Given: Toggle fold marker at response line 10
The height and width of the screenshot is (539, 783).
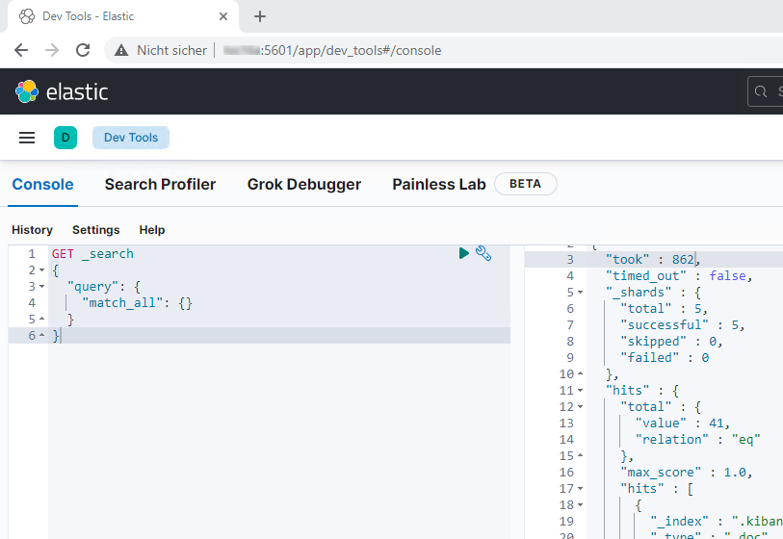Looking at the screenshot, I should coord(580,373).
